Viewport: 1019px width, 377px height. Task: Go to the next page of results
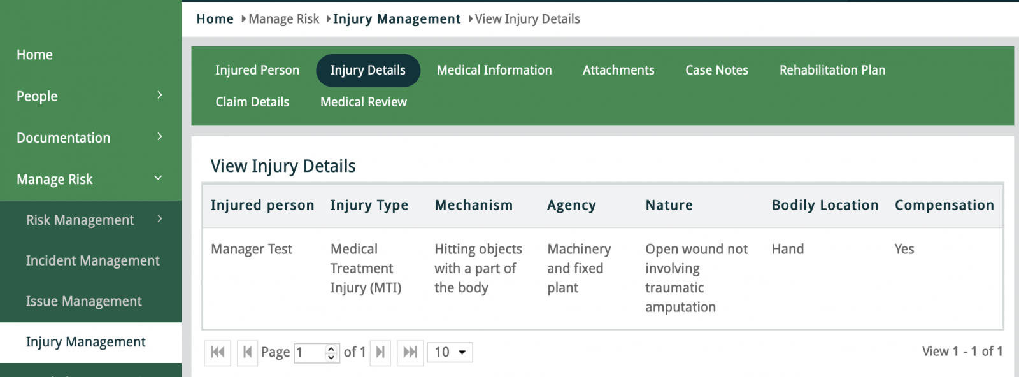380,352
